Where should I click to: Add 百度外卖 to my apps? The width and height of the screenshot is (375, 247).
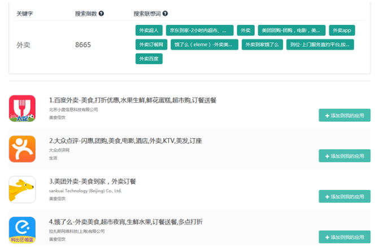pos(345,116)
